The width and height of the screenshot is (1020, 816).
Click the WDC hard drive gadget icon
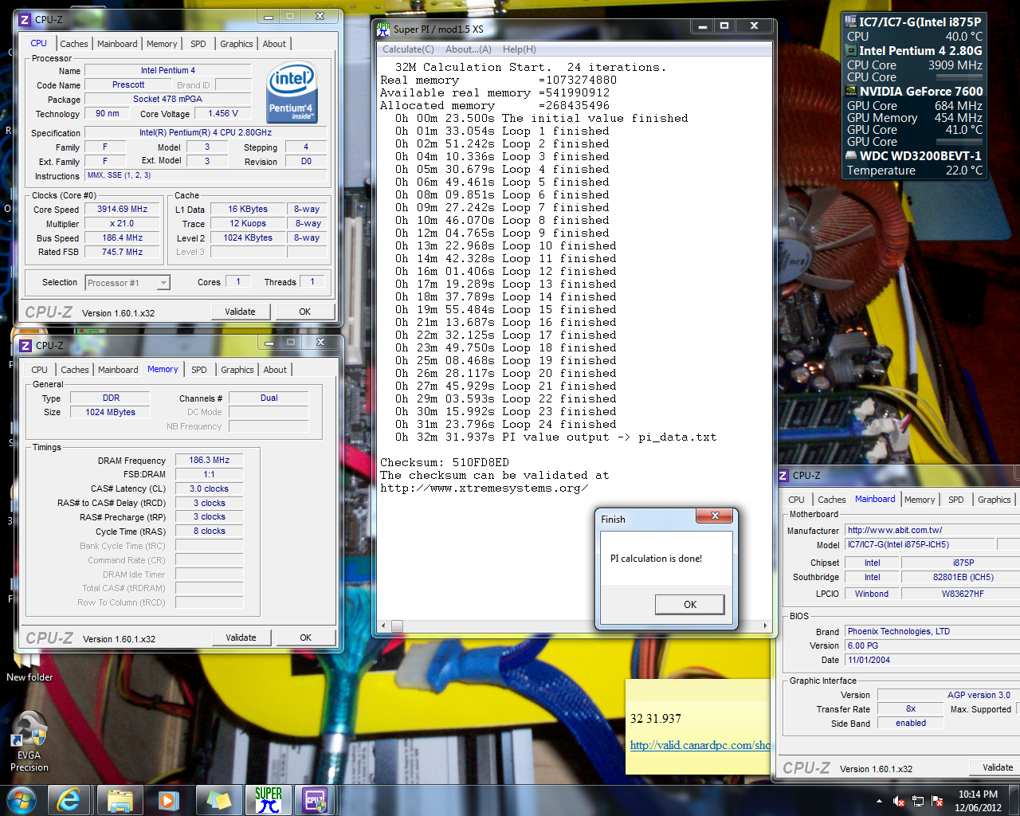(851, 155)
